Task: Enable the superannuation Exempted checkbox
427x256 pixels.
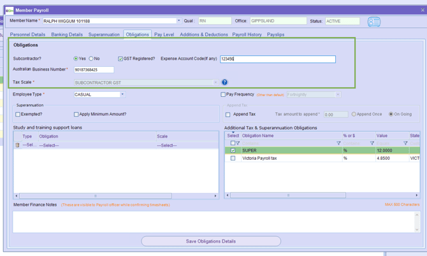Action: (x=18, y=115)
